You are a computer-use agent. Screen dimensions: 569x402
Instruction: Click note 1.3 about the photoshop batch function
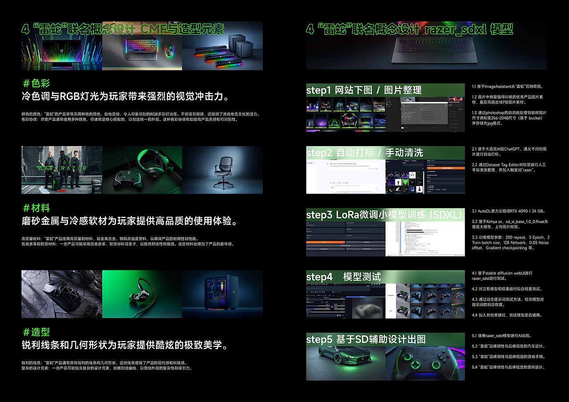509,118
